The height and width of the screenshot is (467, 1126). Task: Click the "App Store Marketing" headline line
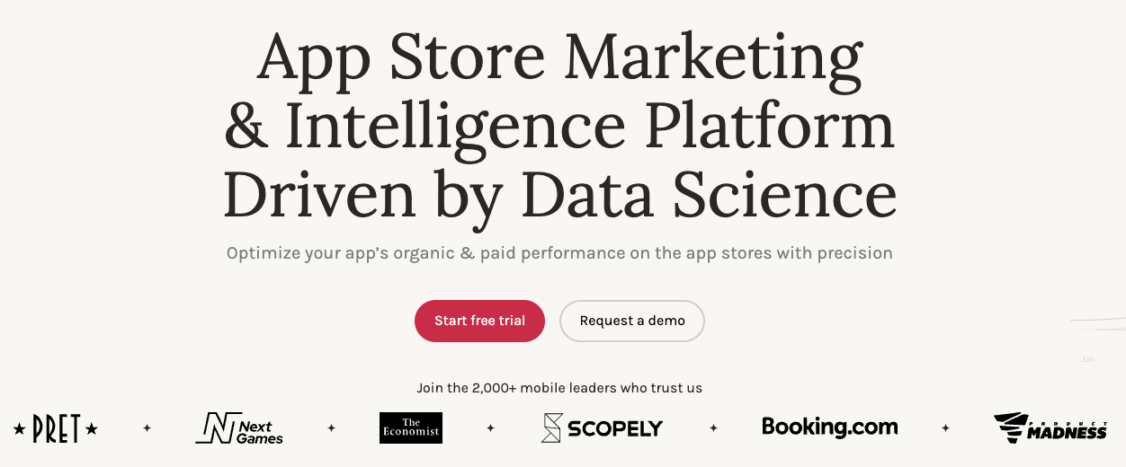[x=559, y=58]
